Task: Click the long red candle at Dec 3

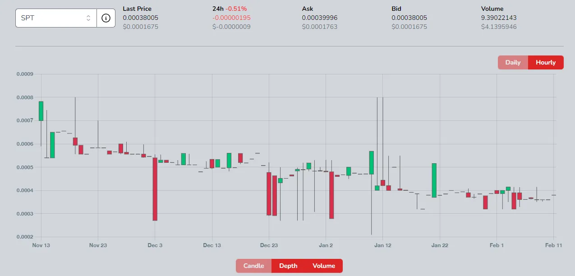Action: click(155, 189)
